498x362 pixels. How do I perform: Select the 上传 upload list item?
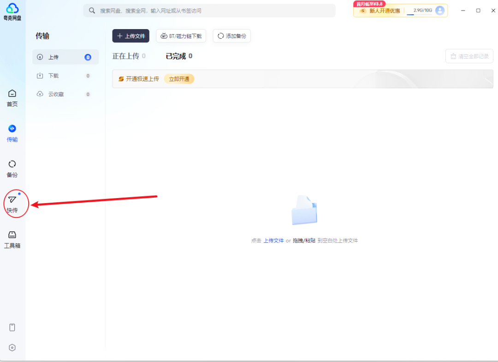65,57
